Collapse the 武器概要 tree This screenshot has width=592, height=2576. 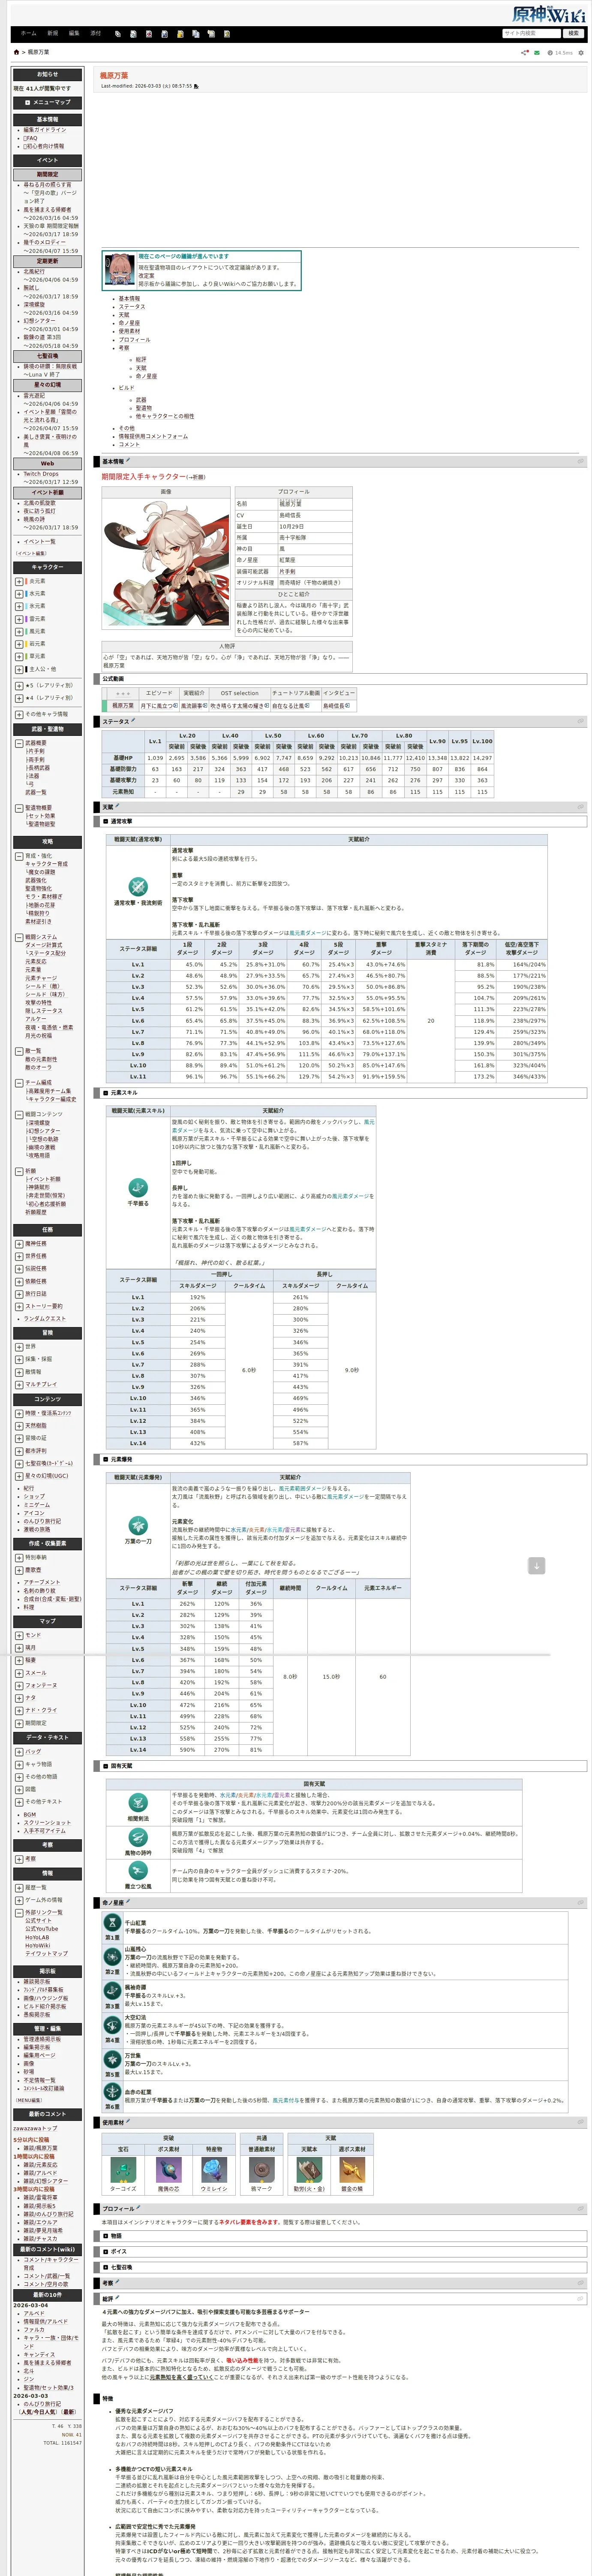point(19,743)
